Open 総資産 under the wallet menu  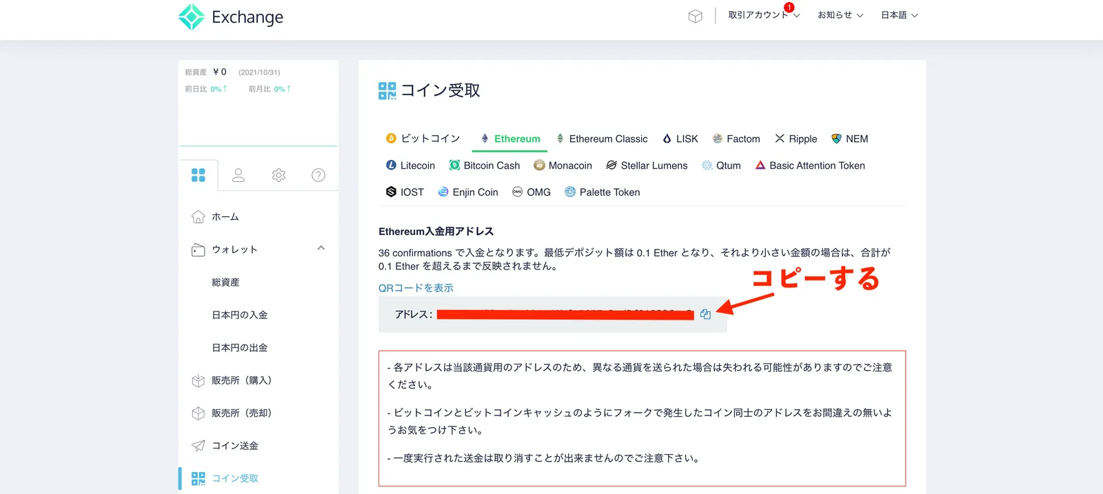[x=225, y=282]
